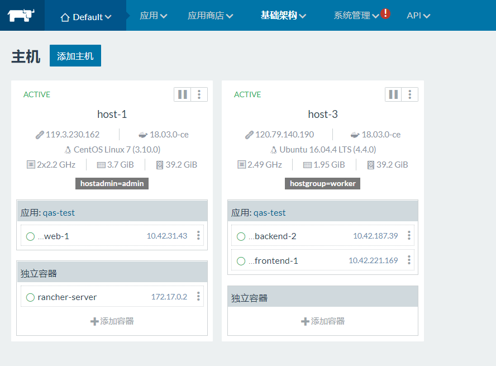
Task: Pause host-3 with the pause button
Action: [393, 94]
